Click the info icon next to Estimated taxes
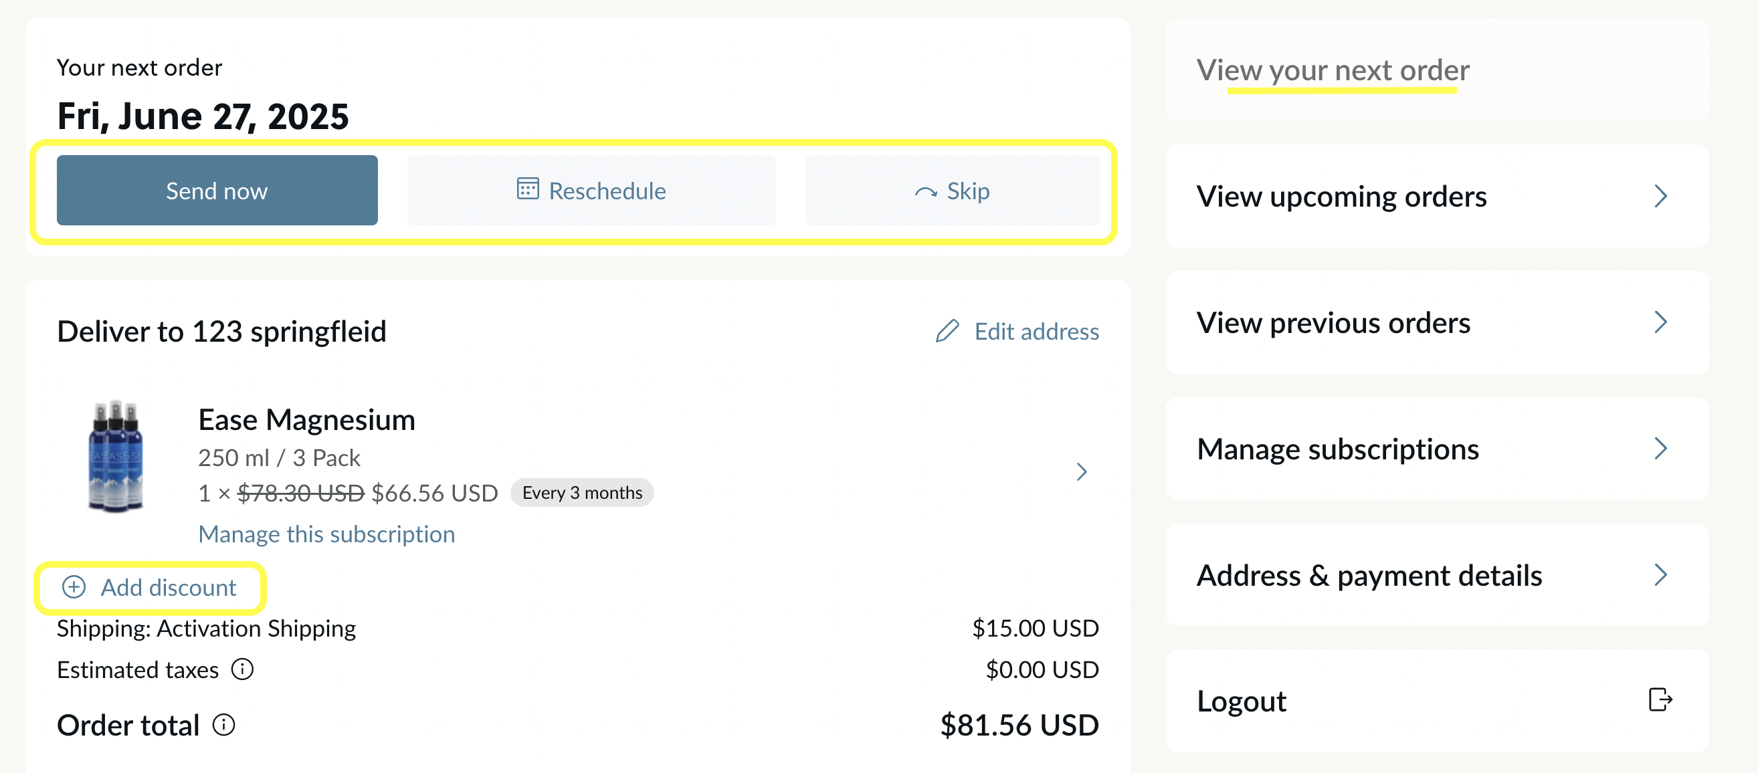Viewport: 1758px width, 773px height. click(x=242, y=669)
